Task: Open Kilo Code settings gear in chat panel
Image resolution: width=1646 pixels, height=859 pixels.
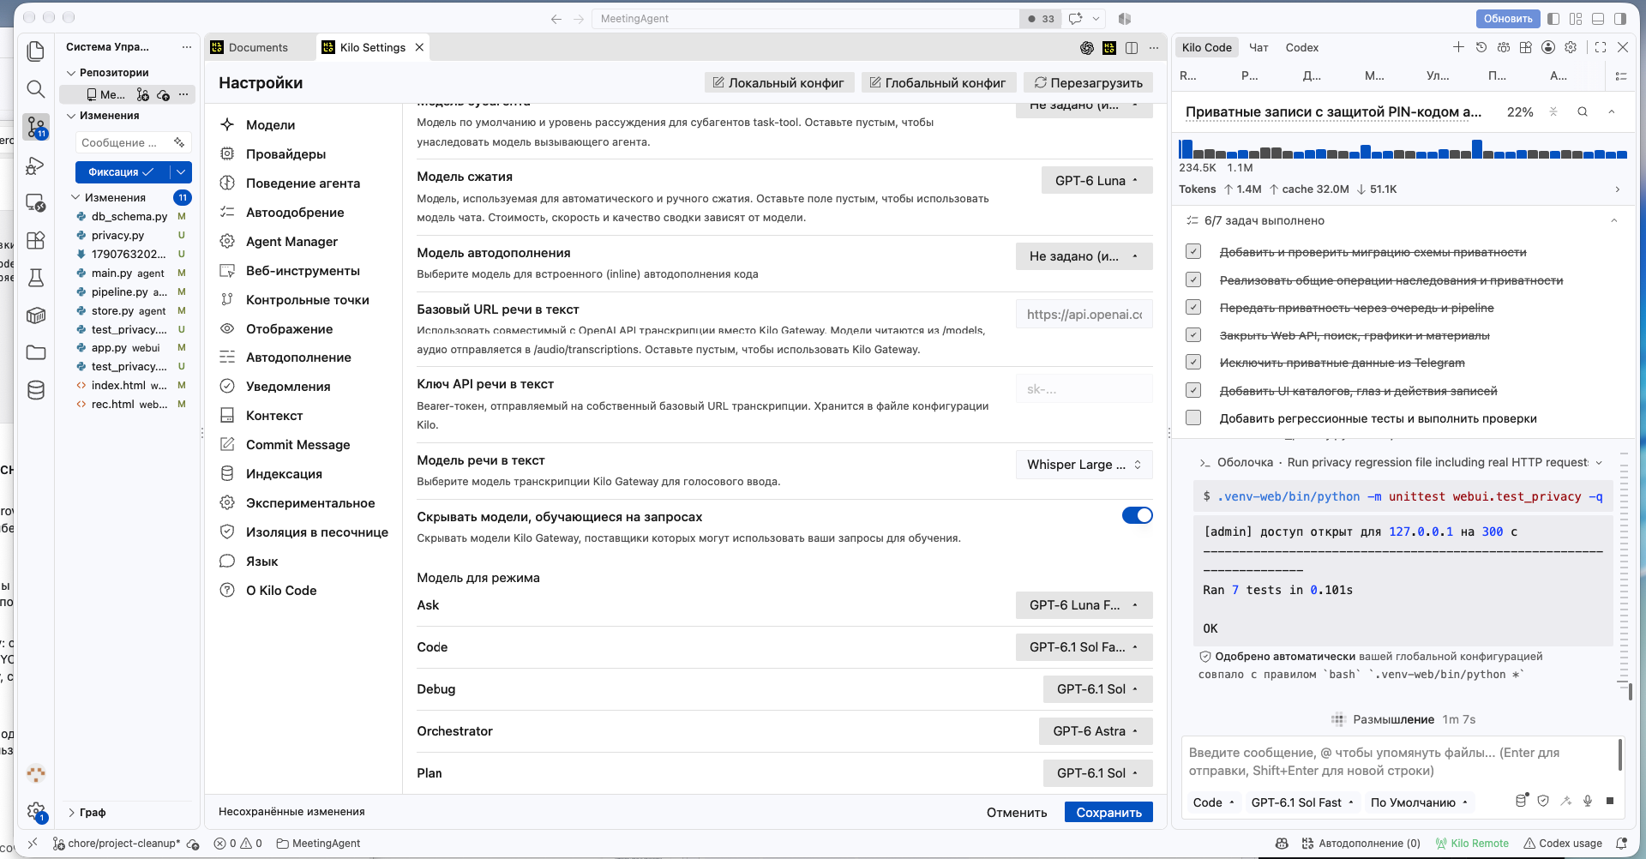Action: (1571, 47)
